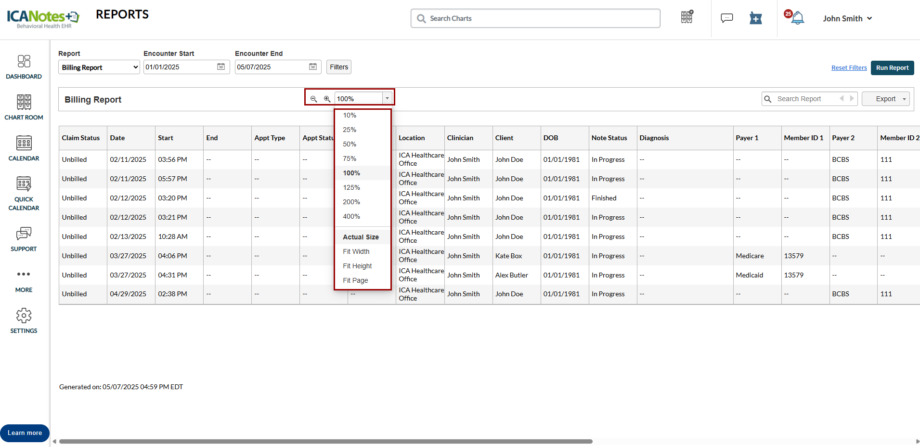This screenshot has height=447, width=920.
Task: Open the Support section
Action: pos(24,239)
